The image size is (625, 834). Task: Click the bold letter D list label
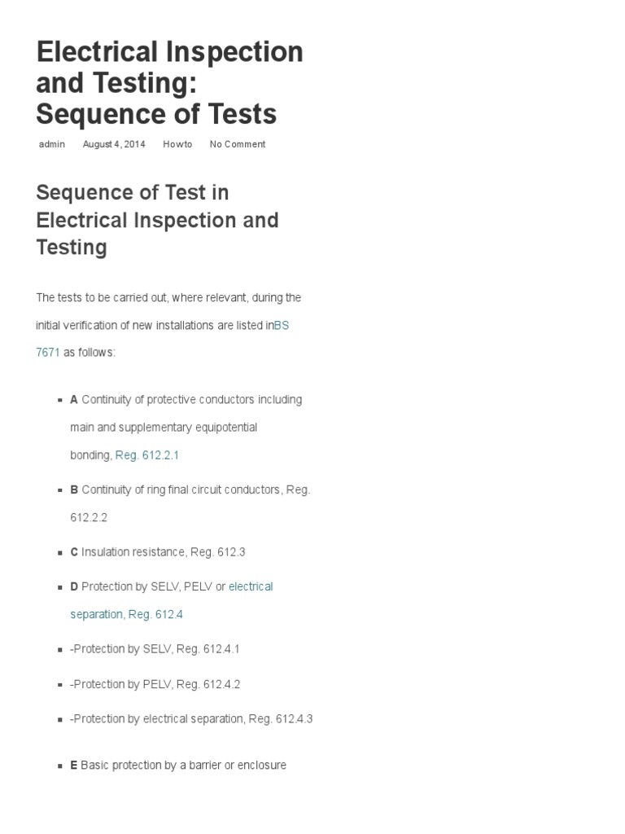[74, 586]
